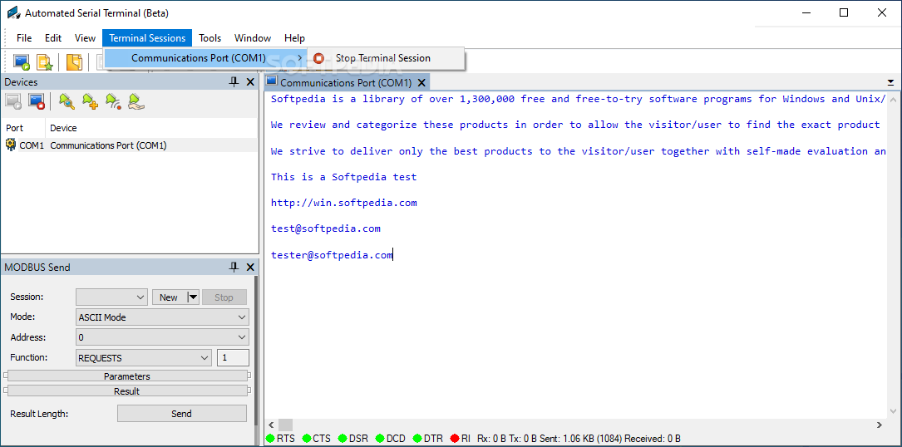
Task: Open the Edit menu
Action: 53,38
